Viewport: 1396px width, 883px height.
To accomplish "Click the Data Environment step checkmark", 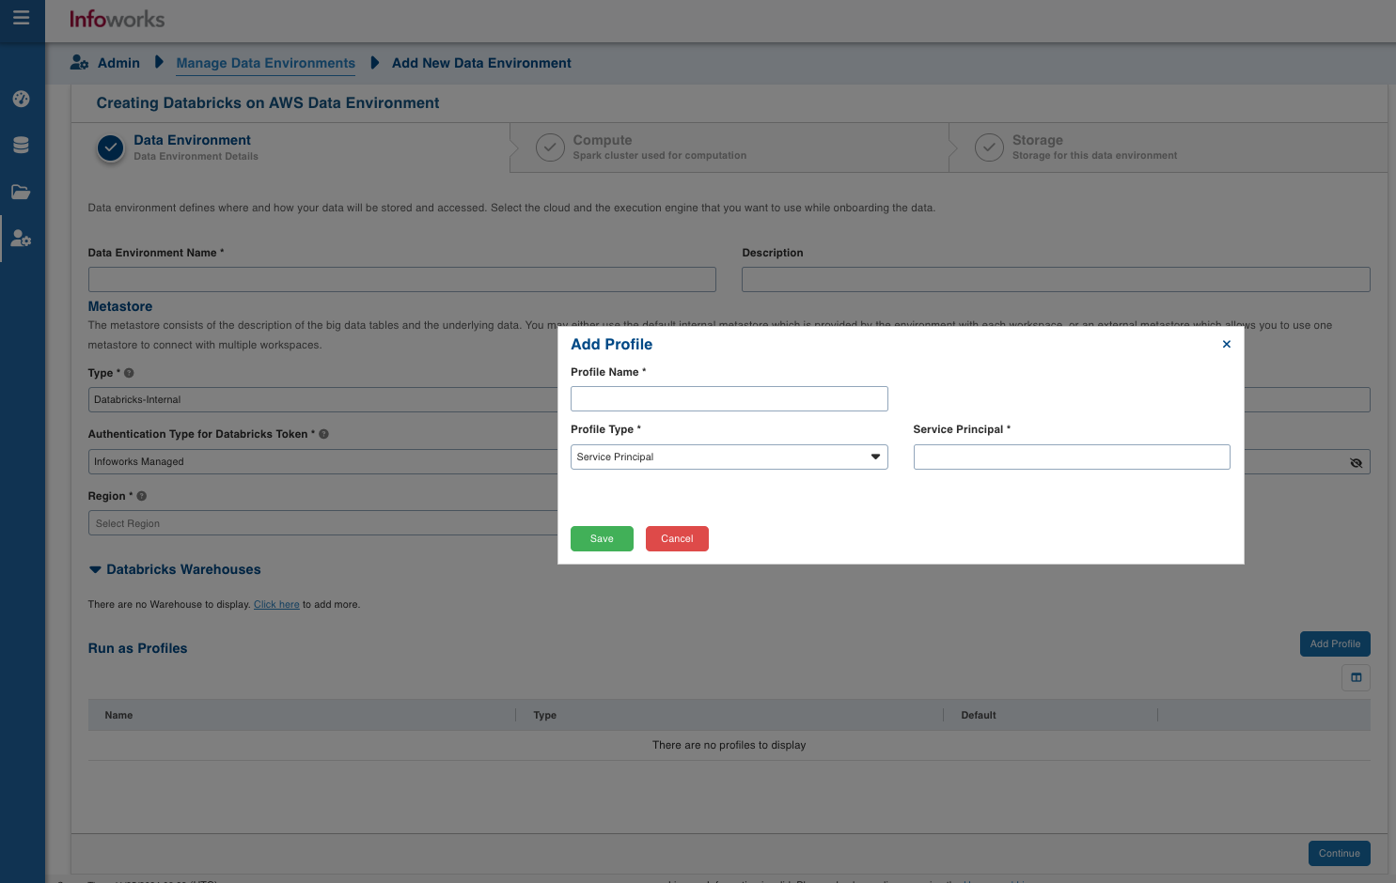I will pos(111,147).
